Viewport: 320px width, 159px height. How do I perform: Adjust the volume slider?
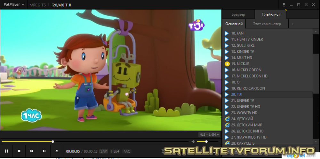[x=207, y=141]
